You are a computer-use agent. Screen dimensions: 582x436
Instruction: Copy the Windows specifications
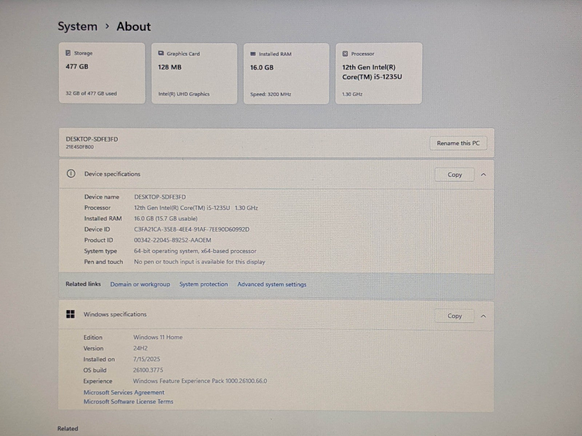tap(454, 316)
